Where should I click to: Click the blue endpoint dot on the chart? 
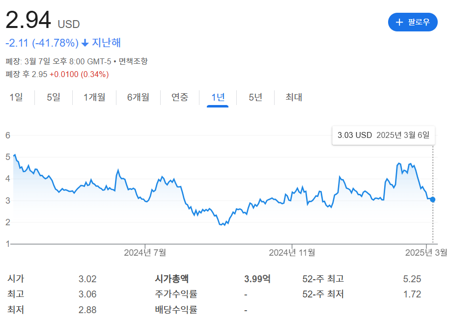tap(432, 200)
